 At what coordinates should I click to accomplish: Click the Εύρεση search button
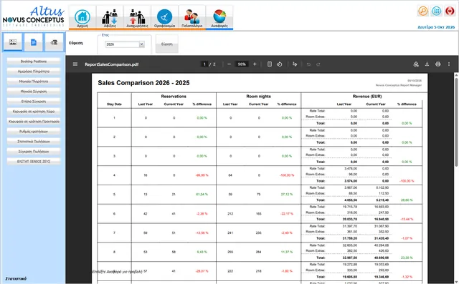click(x=167, y=44)
